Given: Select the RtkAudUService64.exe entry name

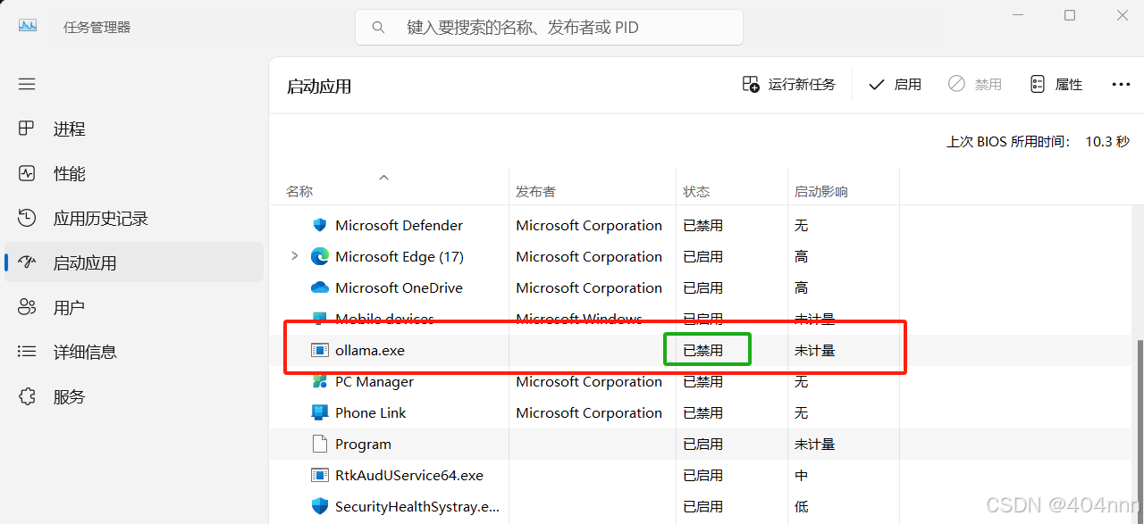Looking at the screenshot, I should point(409,475).
